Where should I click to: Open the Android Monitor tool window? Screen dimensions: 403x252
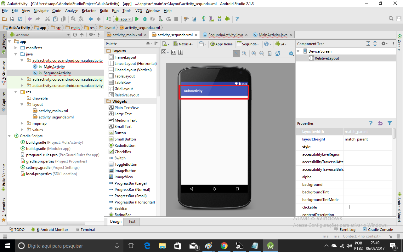pyautogui.click(x=50, y=230)
